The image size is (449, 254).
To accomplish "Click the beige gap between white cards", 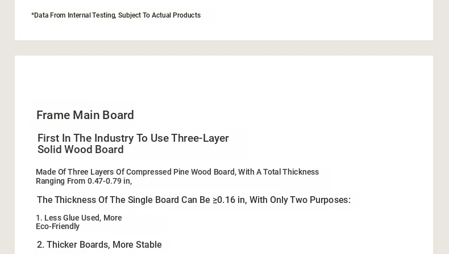I will tap(224, 48).
